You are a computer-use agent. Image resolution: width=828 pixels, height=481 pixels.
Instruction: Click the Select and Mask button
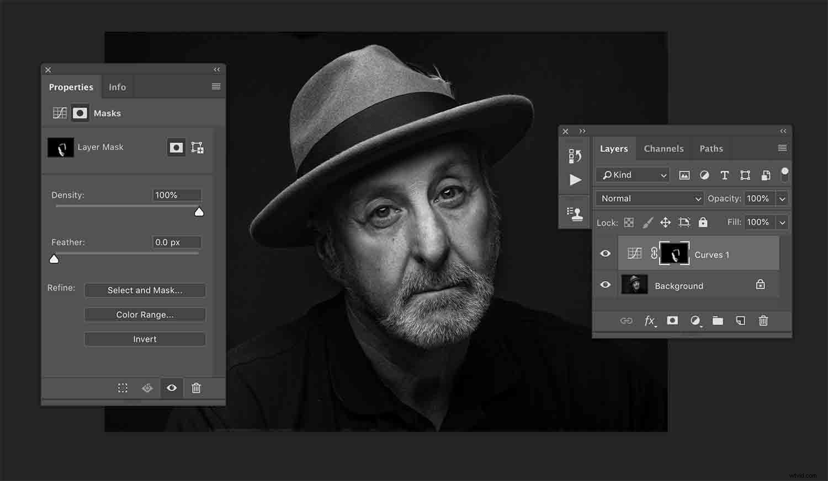pos(145,290)
